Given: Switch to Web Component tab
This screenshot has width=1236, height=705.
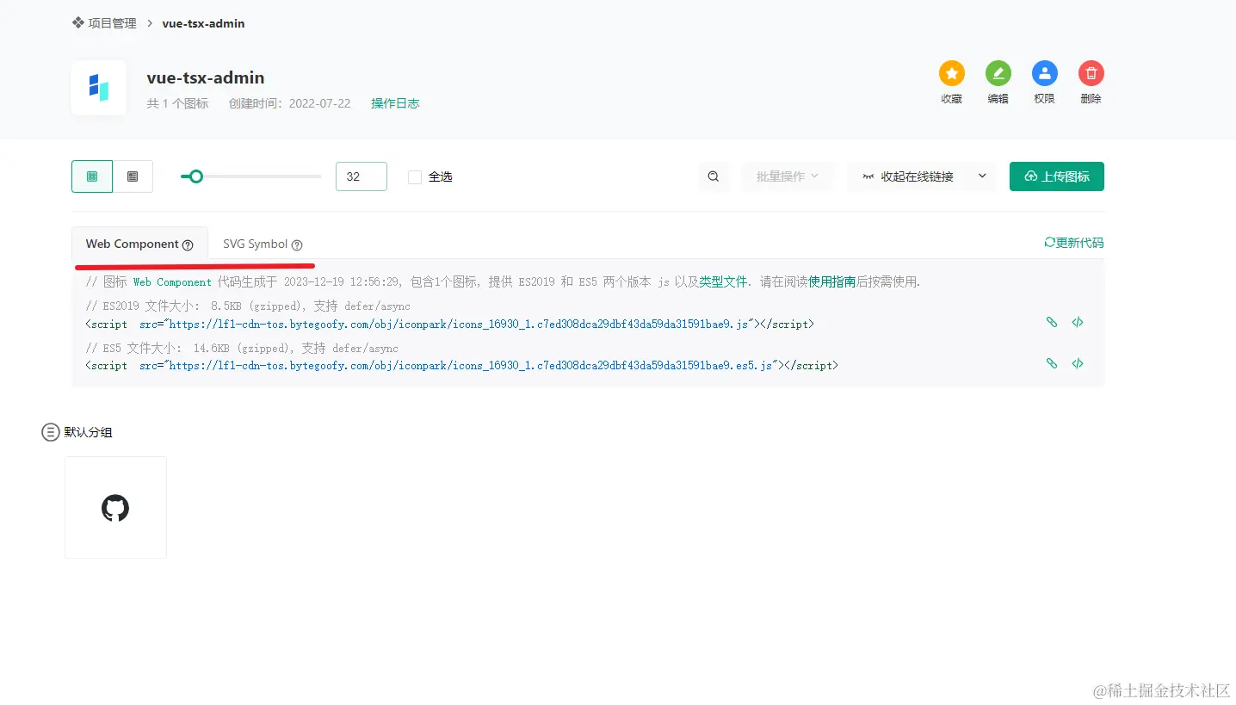Looking at the screenshot, I should 139,244.
